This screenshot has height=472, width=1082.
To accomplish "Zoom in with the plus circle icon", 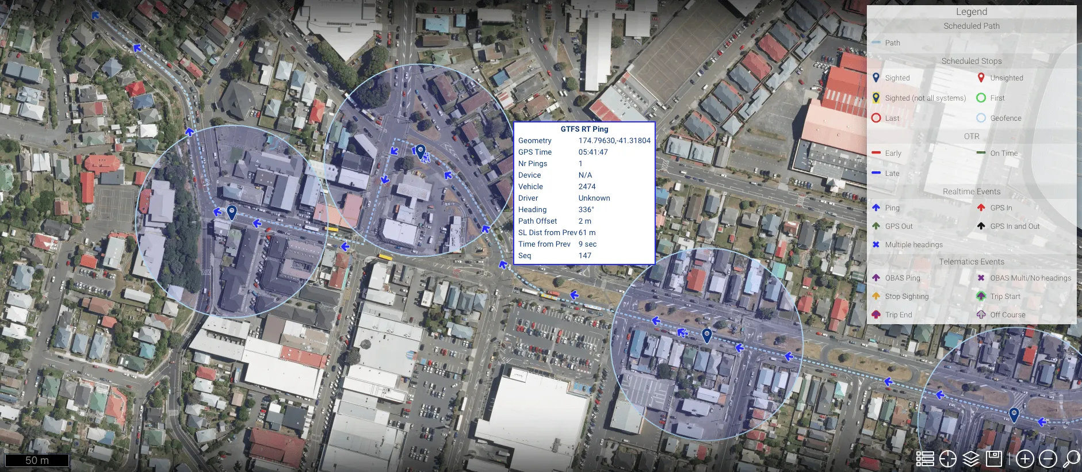I will [x=1025, y=458].
